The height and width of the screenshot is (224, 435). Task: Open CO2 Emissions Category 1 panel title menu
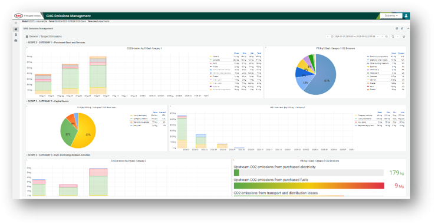coord(144,48)
